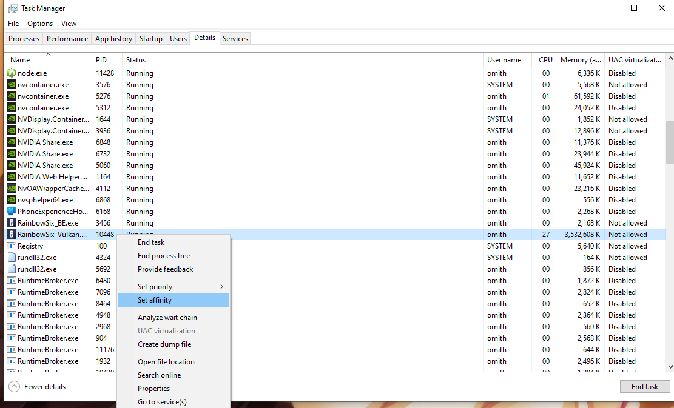Click the NvOAWrapperCache process icon
674x408 pixels.
pyautogui.click(x=12, y=188)
